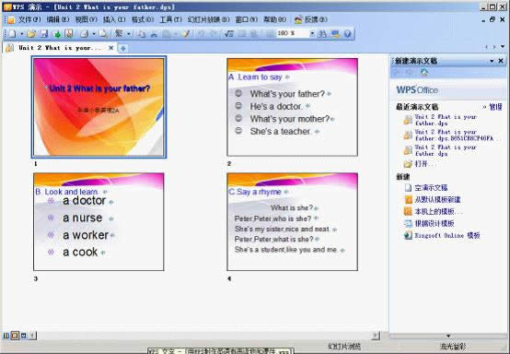Open the 编辑 menu

click(58, 19)
